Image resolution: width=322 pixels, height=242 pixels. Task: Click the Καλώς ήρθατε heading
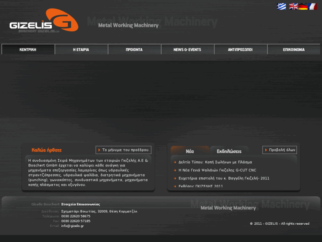coord(47,150)
